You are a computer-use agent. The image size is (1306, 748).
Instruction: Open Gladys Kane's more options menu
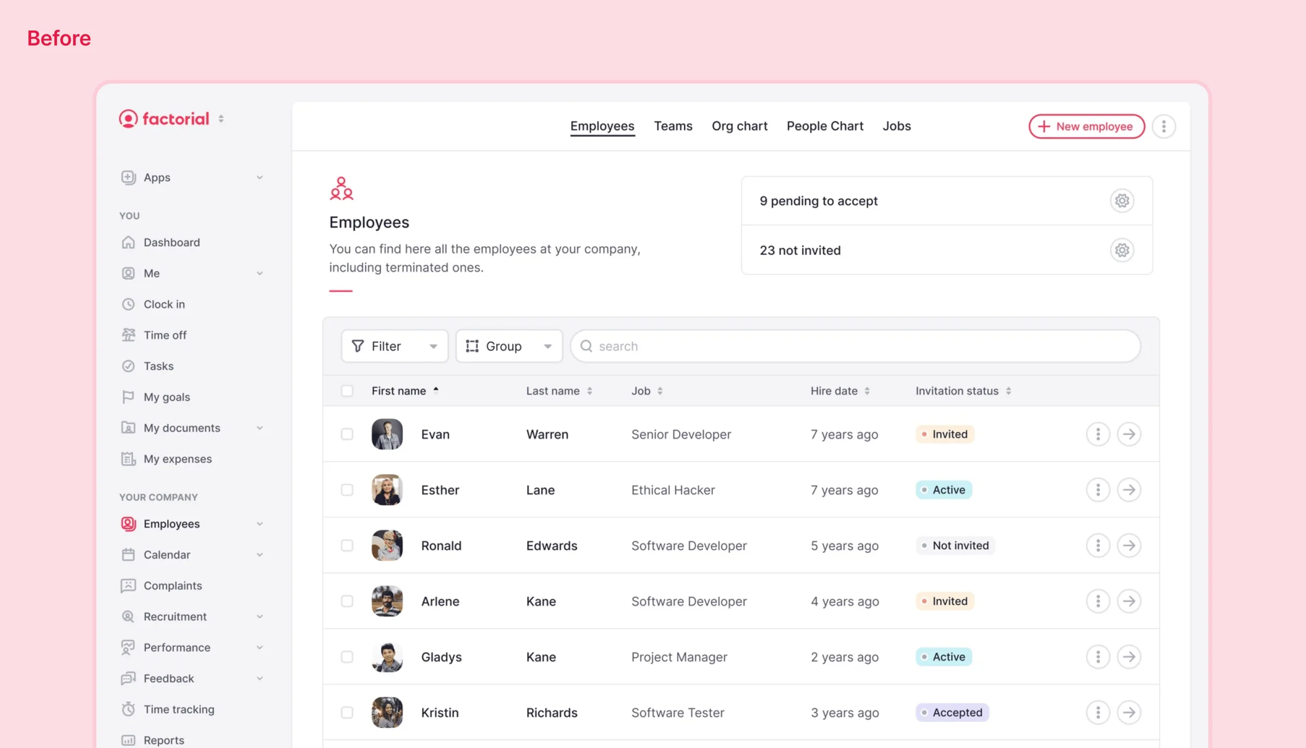click(1098, 657)
